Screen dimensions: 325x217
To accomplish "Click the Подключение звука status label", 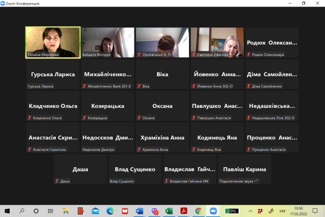I will [238, 181].
